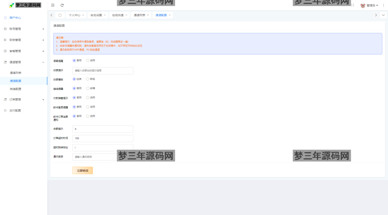Select 经典 for 收银模板
Screen dimensions: 388x215
coord(74,79)
